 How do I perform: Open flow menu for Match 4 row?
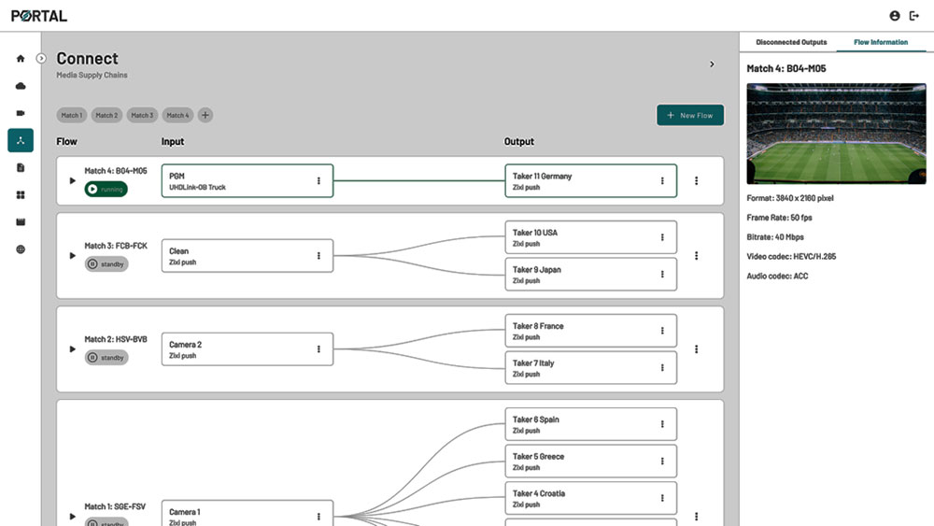(697, 180)
